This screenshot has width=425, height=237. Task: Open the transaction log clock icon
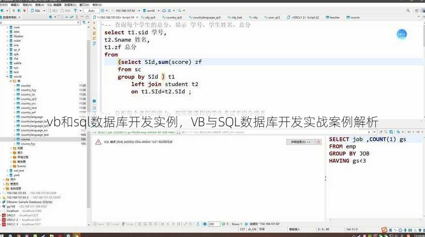click(103, 11)
